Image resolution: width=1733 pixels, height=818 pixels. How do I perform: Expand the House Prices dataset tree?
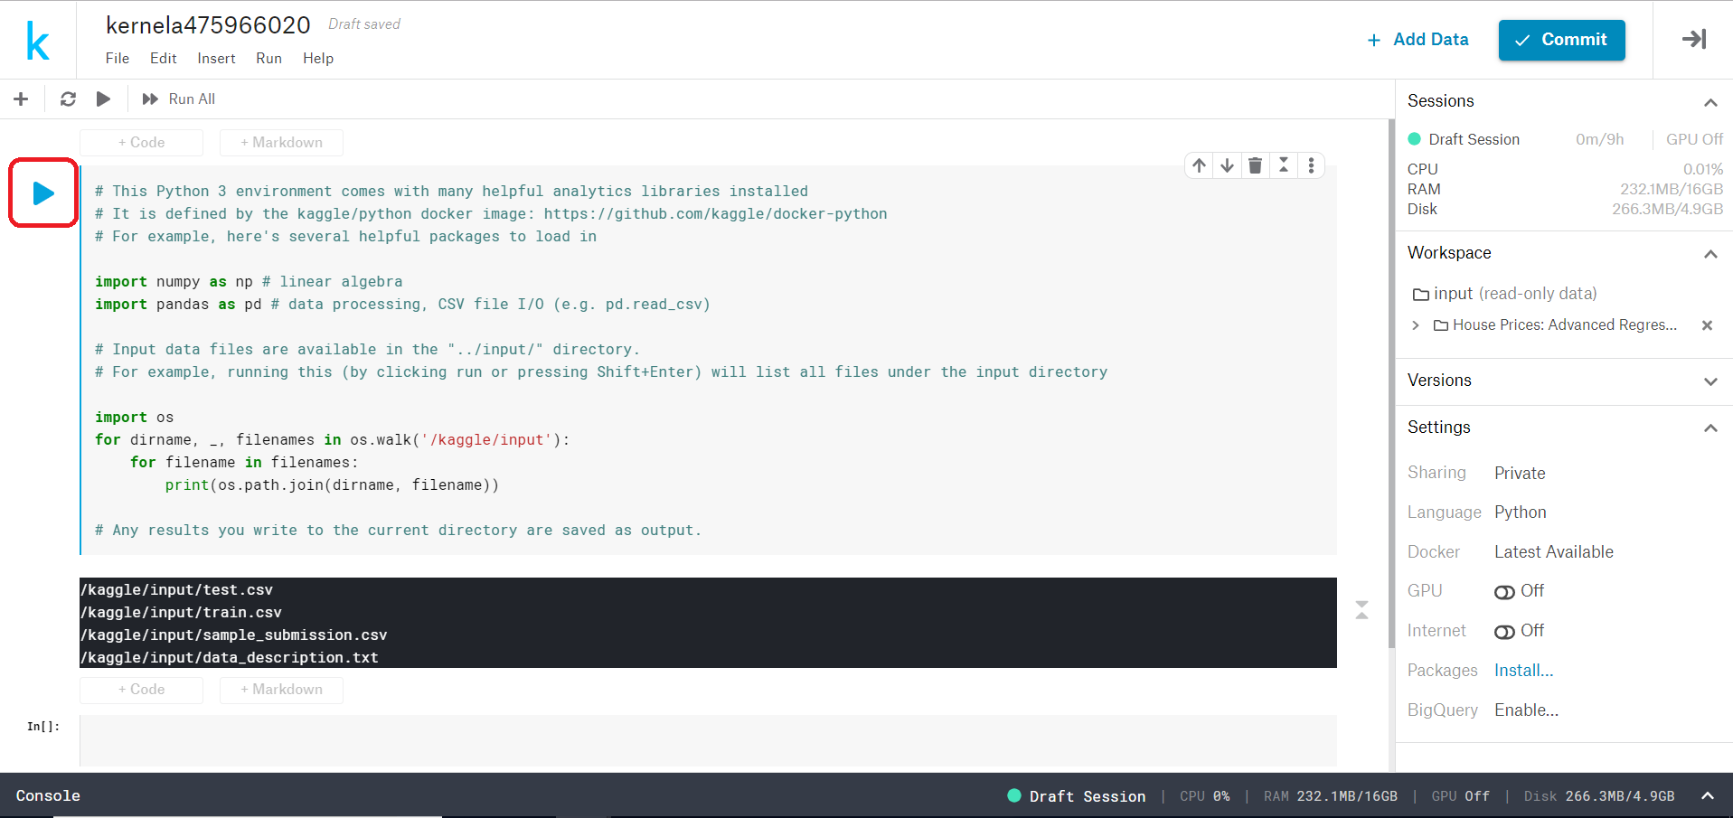click(x=1415, y=325)
